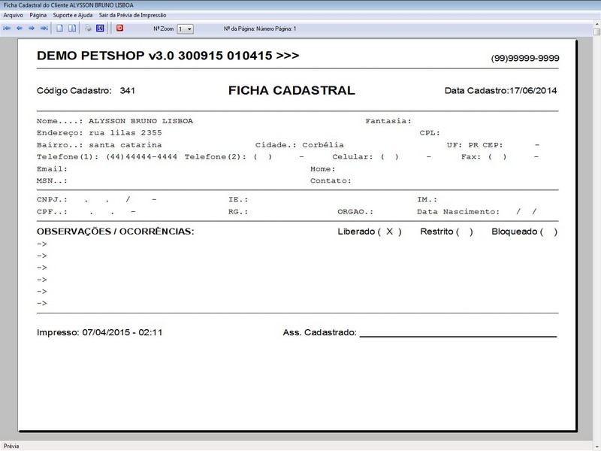The width and height of the screenshot is (601, 451).
Task: Click the red exit preview icon
Action: pos(119,29)
